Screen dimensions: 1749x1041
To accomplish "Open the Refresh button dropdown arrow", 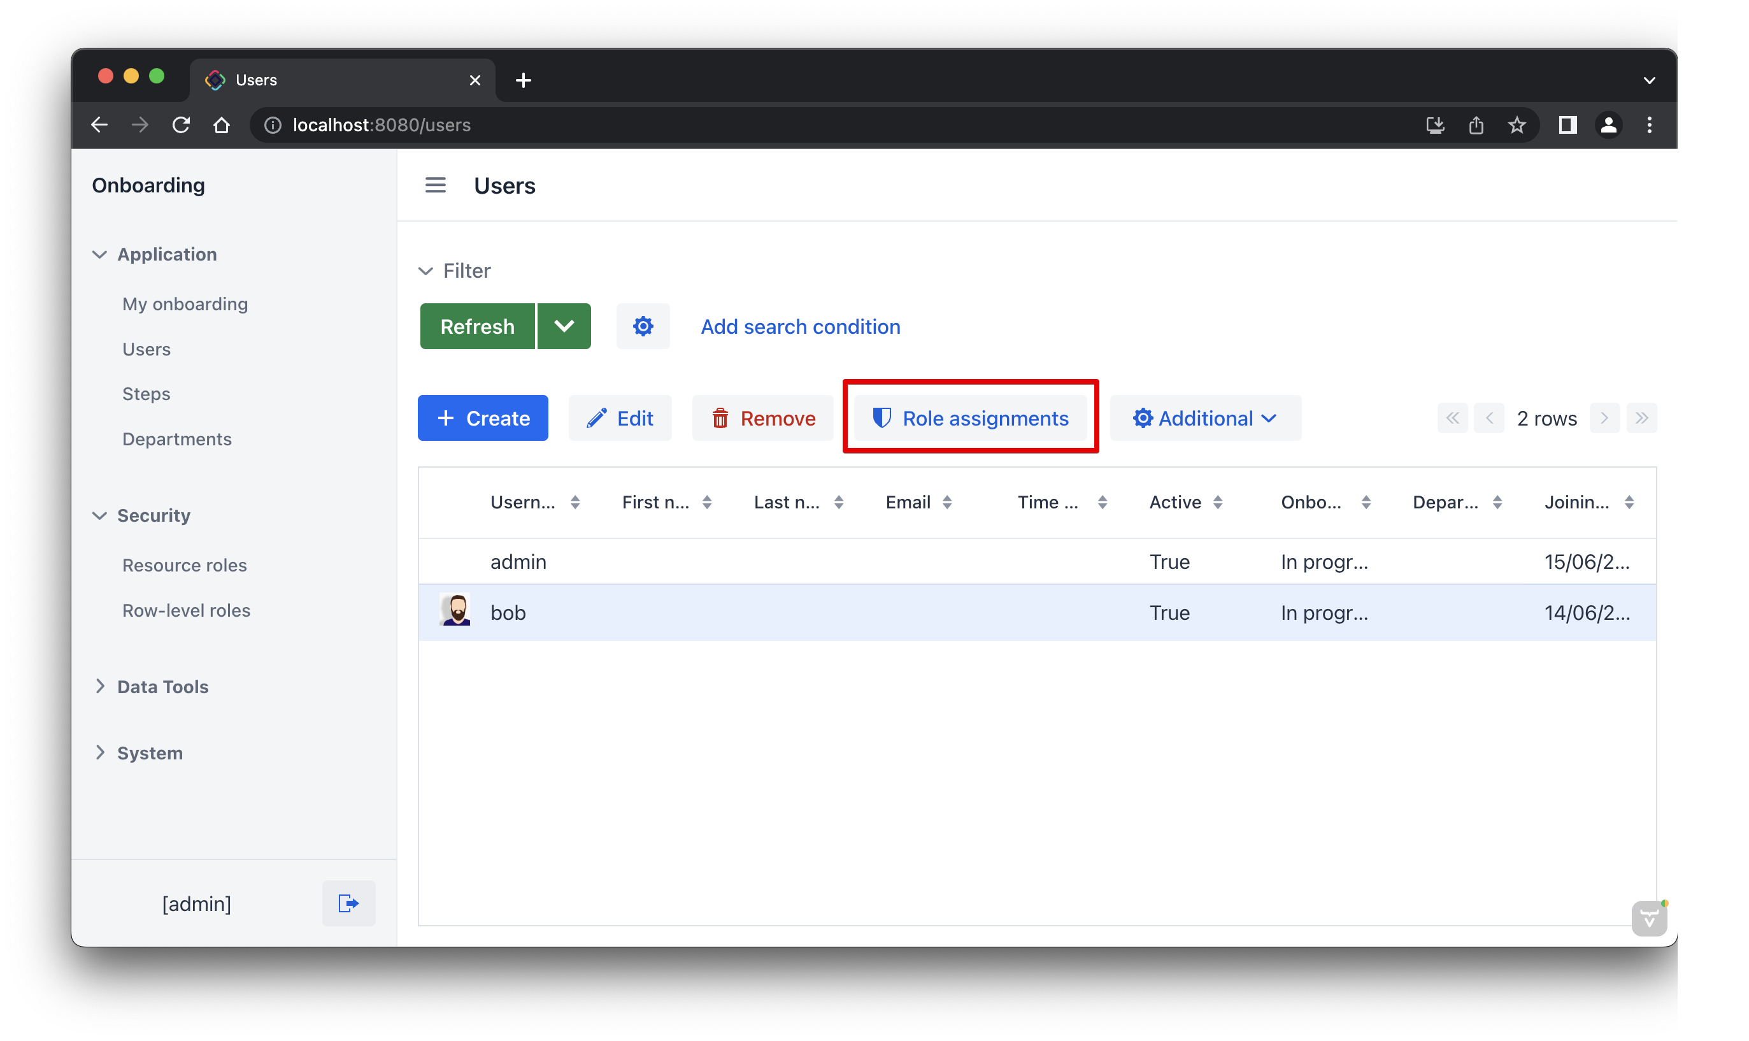I will click(x=564, y=326).
